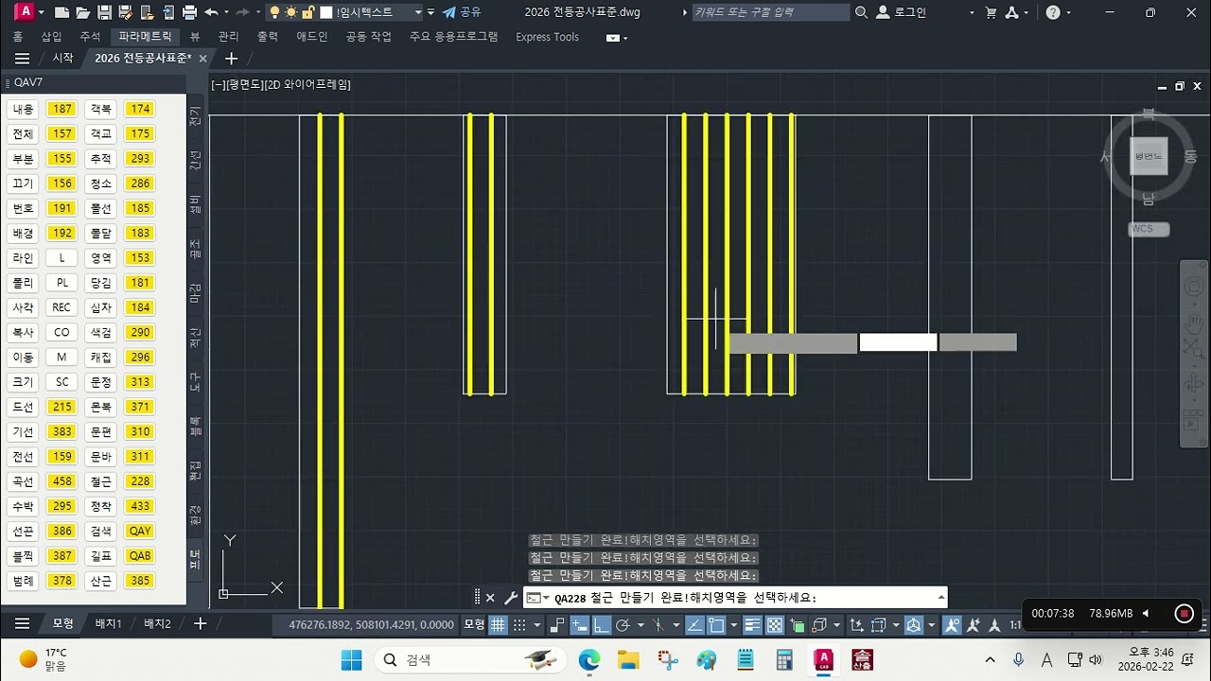
Task: Open Microsoft Edge from the taskbar
Action: (589, 659)
